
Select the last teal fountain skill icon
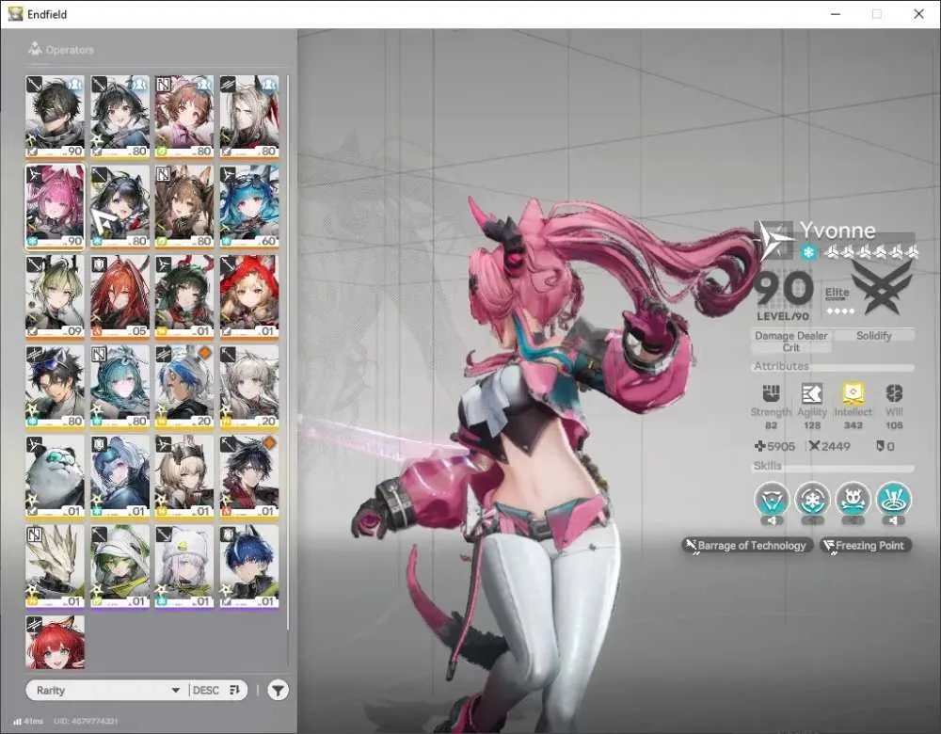coord(894,499)
